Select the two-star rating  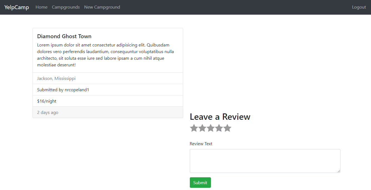coord(202,128)
